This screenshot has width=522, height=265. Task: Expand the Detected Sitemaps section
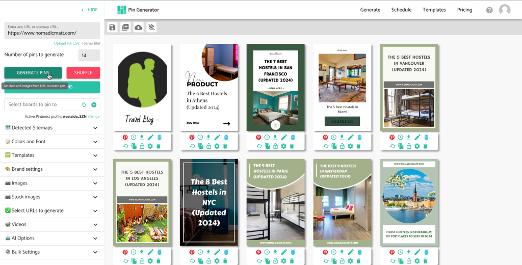[95, 128]
